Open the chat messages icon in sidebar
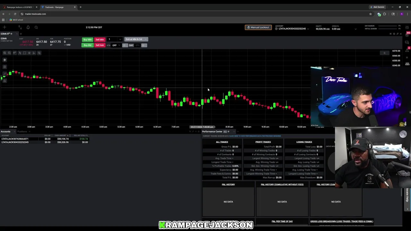Image resolution: width=411 pixels, height=231 pixels. pos(408,42)
